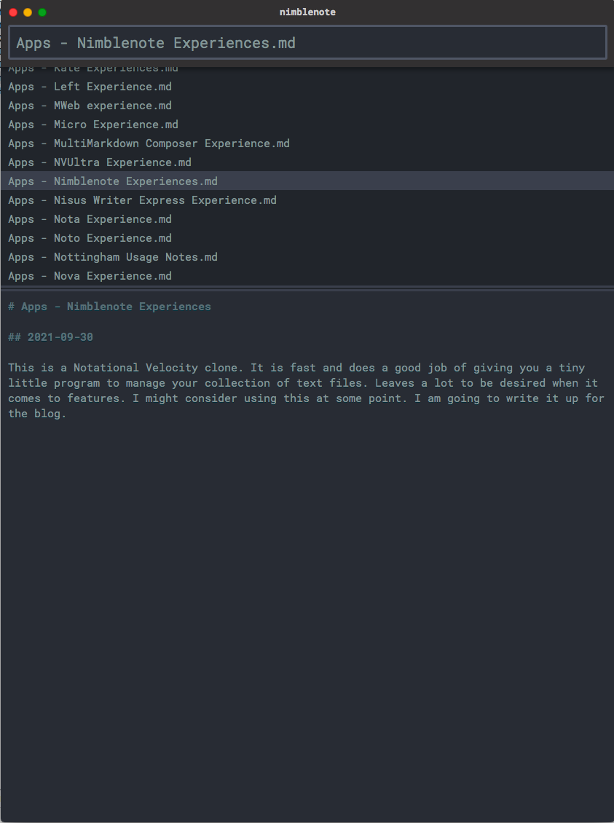
Task: Open Apps - Nova Experience.md note
Action: coord(307,275)
